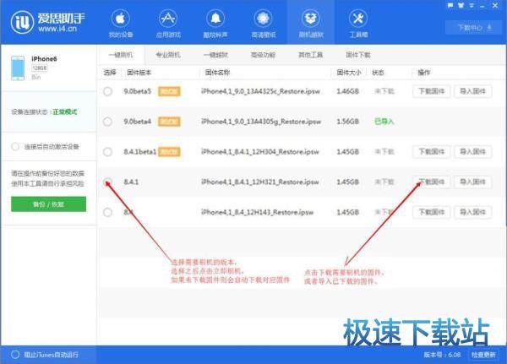The width and height of the screenshot is (507, 364).
Task: Click iPhone4,1_8.4_12H143_Restore.ipsw filename
Action: tap(257, 212)
